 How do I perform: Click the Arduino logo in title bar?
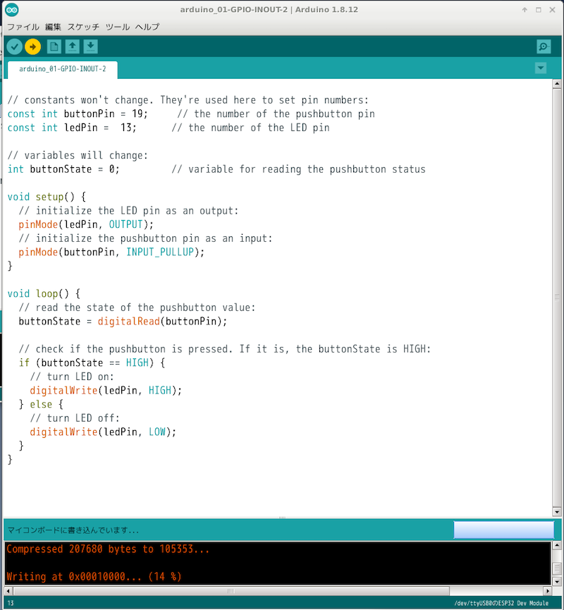pyautogui.click(x=12, y=10)
